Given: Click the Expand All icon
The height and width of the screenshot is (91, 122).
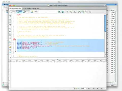Looking at the screenshot, I should coord(10,25).
